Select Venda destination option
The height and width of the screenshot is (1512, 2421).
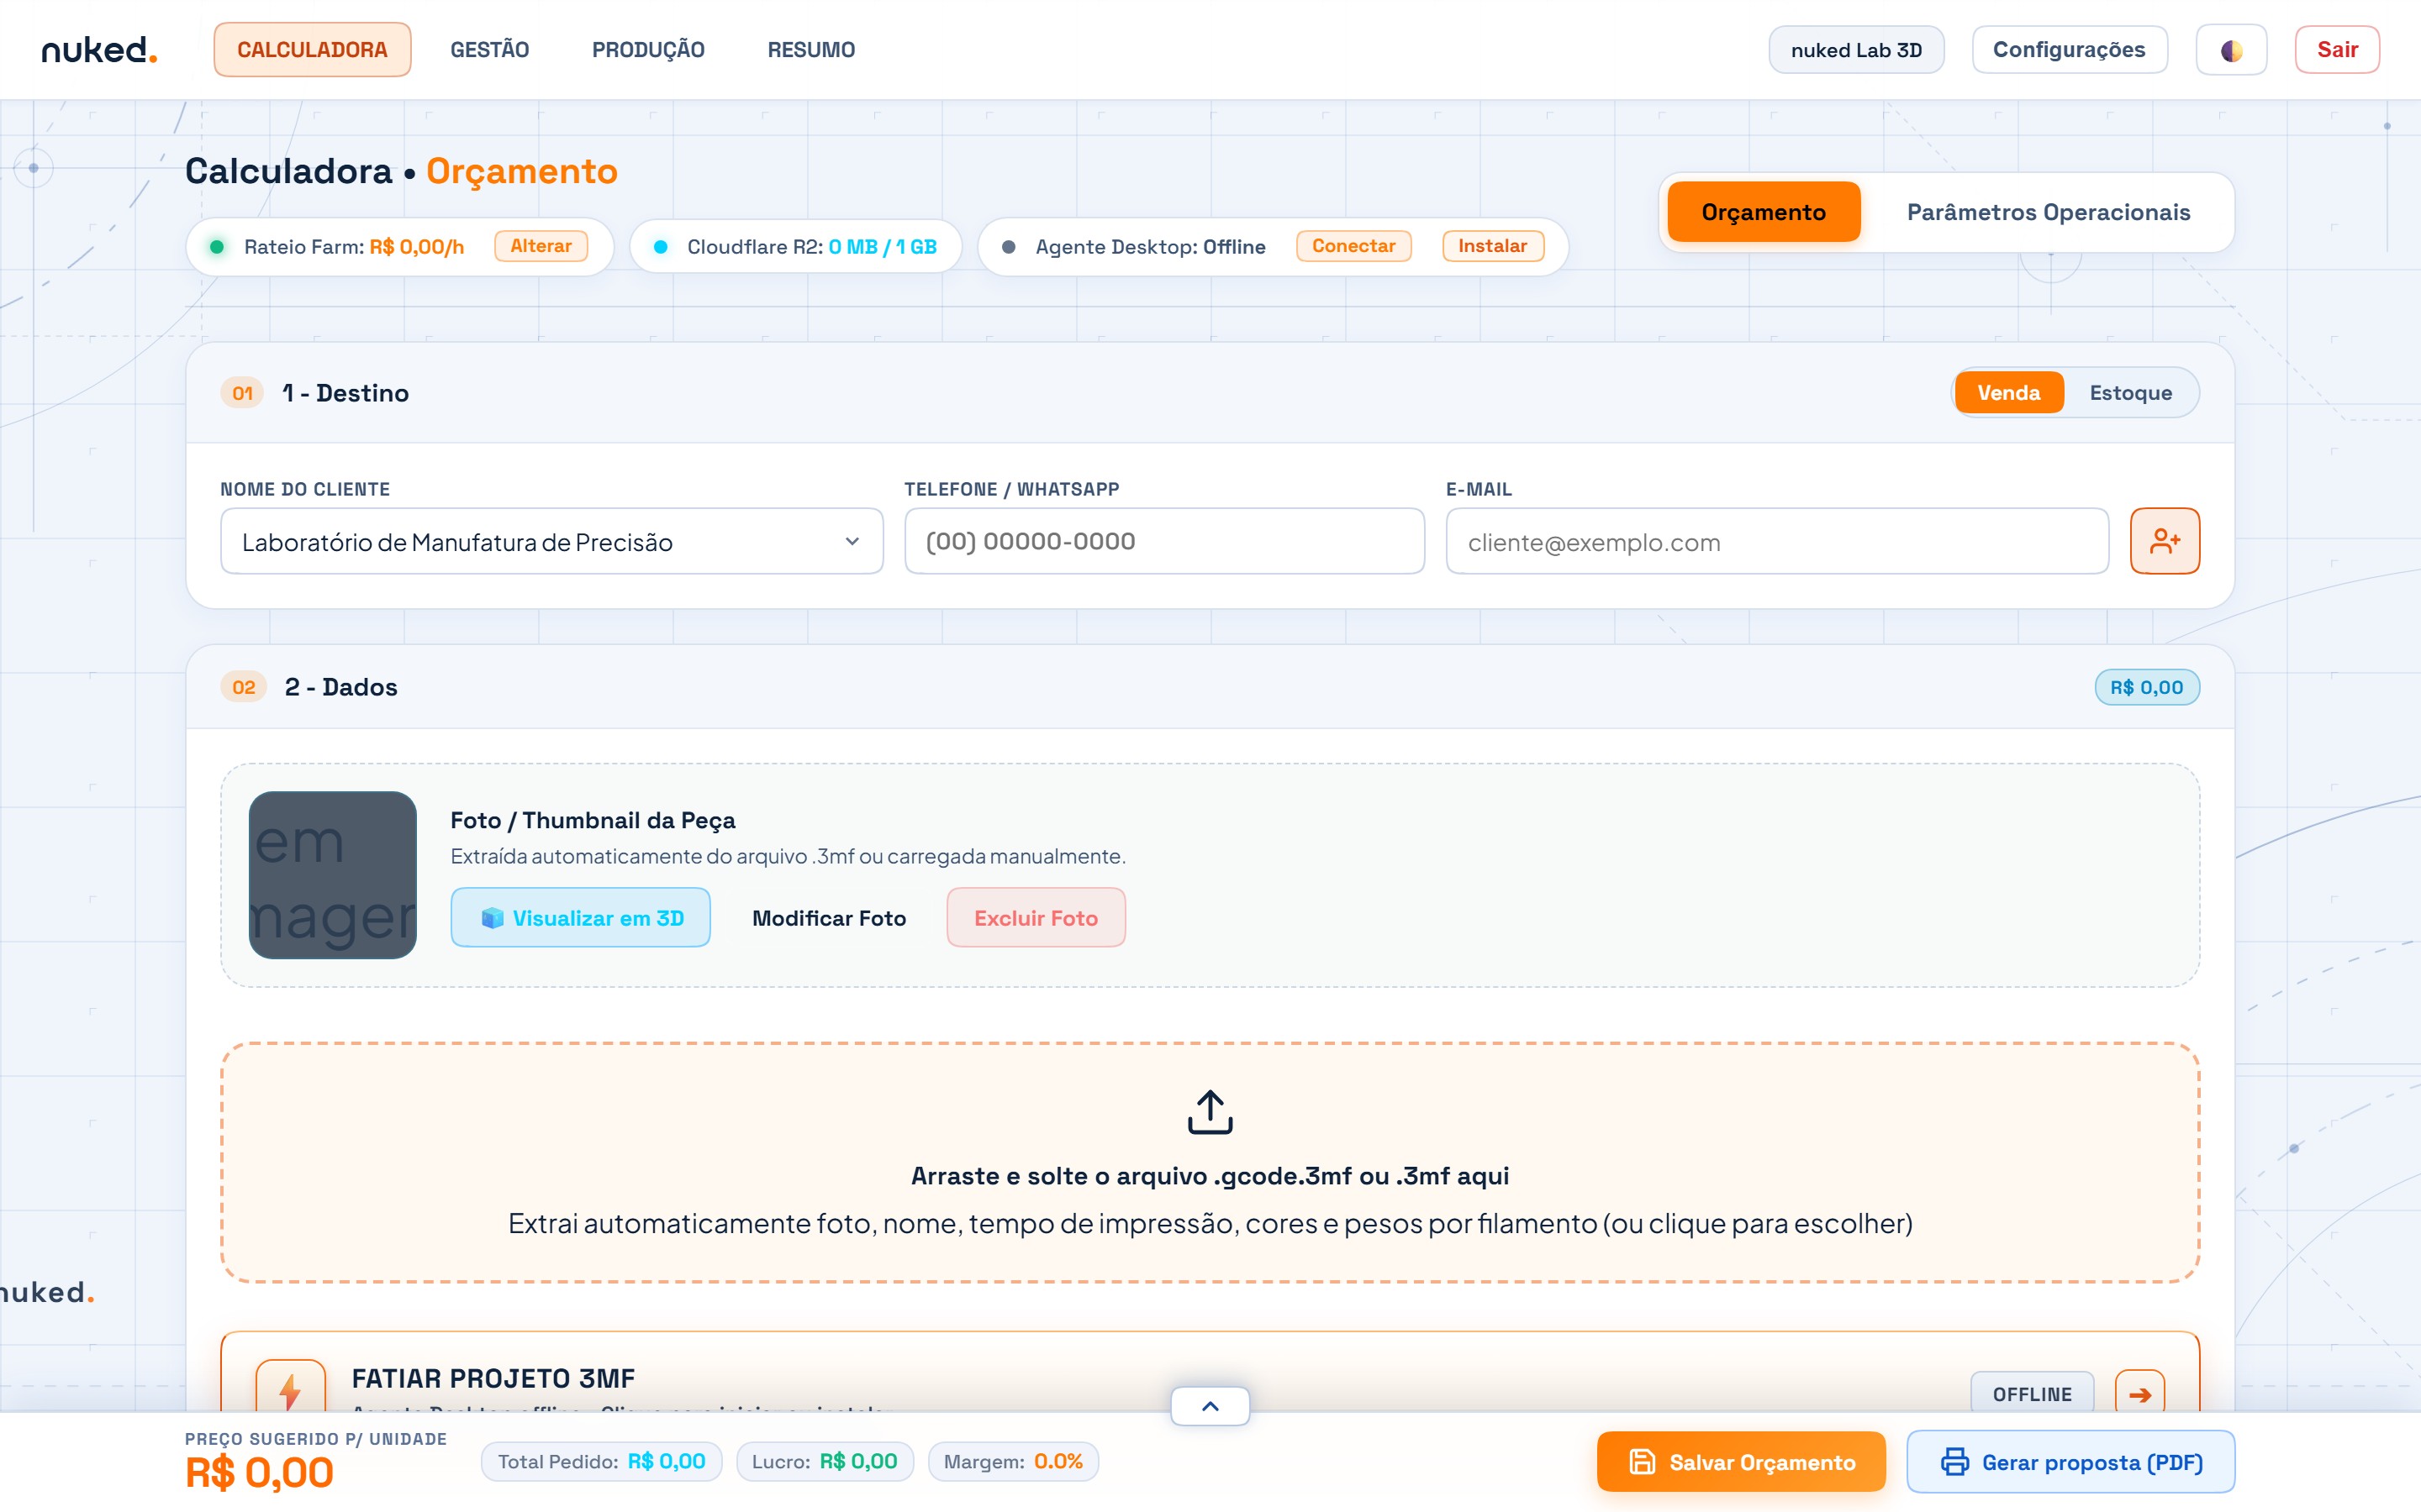(x=2007, y=393)
